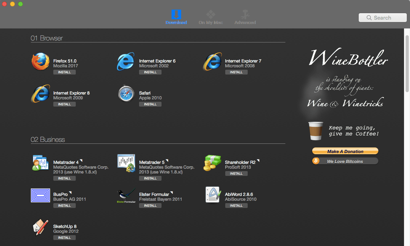Screen dimensions: 410x246
Task: Install Metatrader 4
Action: pyautogui.click(x=64, y=178)
